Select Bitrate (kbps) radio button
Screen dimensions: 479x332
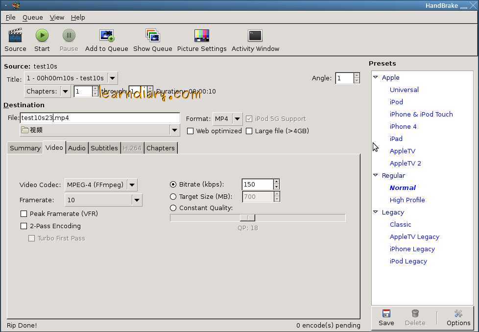pos(173,185)
